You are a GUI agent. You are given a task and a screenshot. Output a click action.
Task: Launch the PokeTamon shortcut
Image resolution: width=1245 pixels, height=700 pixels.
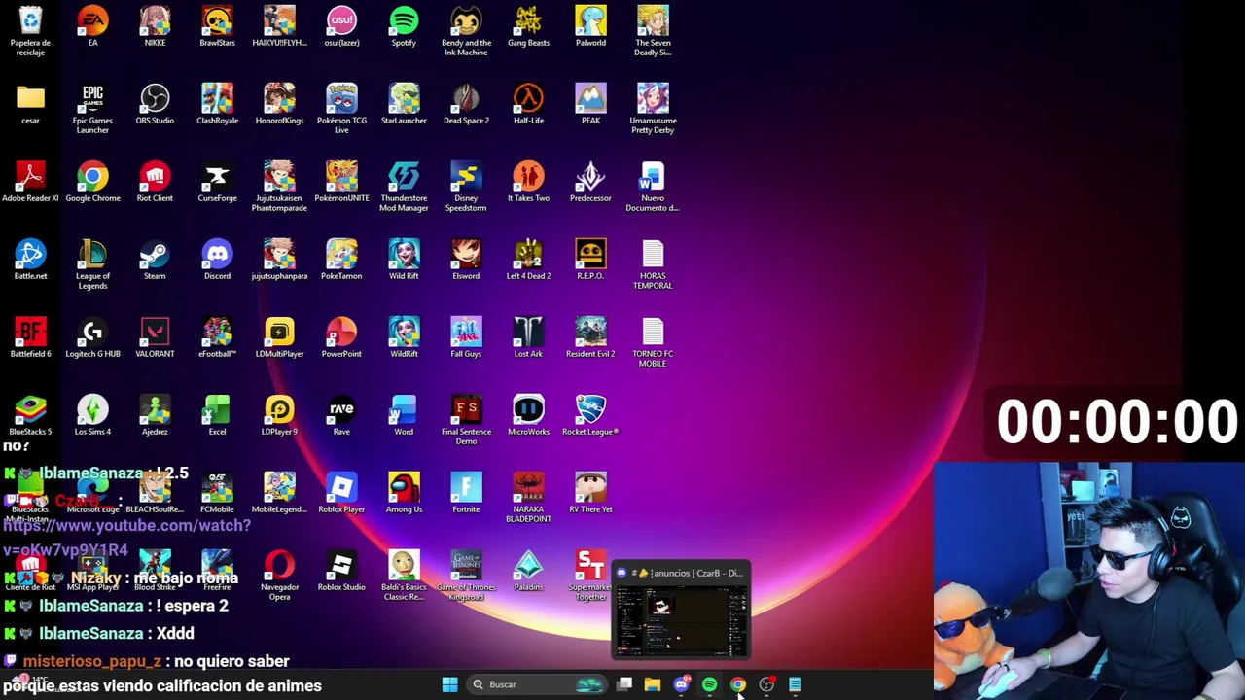(341, 260)
